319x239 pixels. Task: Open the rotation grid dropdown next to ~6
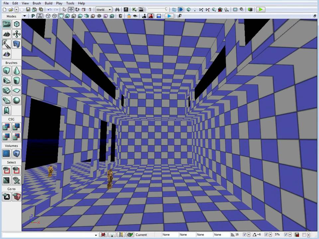tap(270, 235)
